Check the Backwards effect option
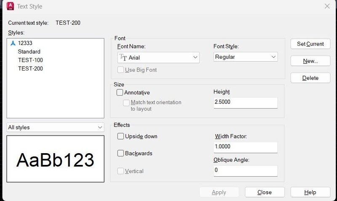Screen dimensions: 337x201 coord(120,153)
